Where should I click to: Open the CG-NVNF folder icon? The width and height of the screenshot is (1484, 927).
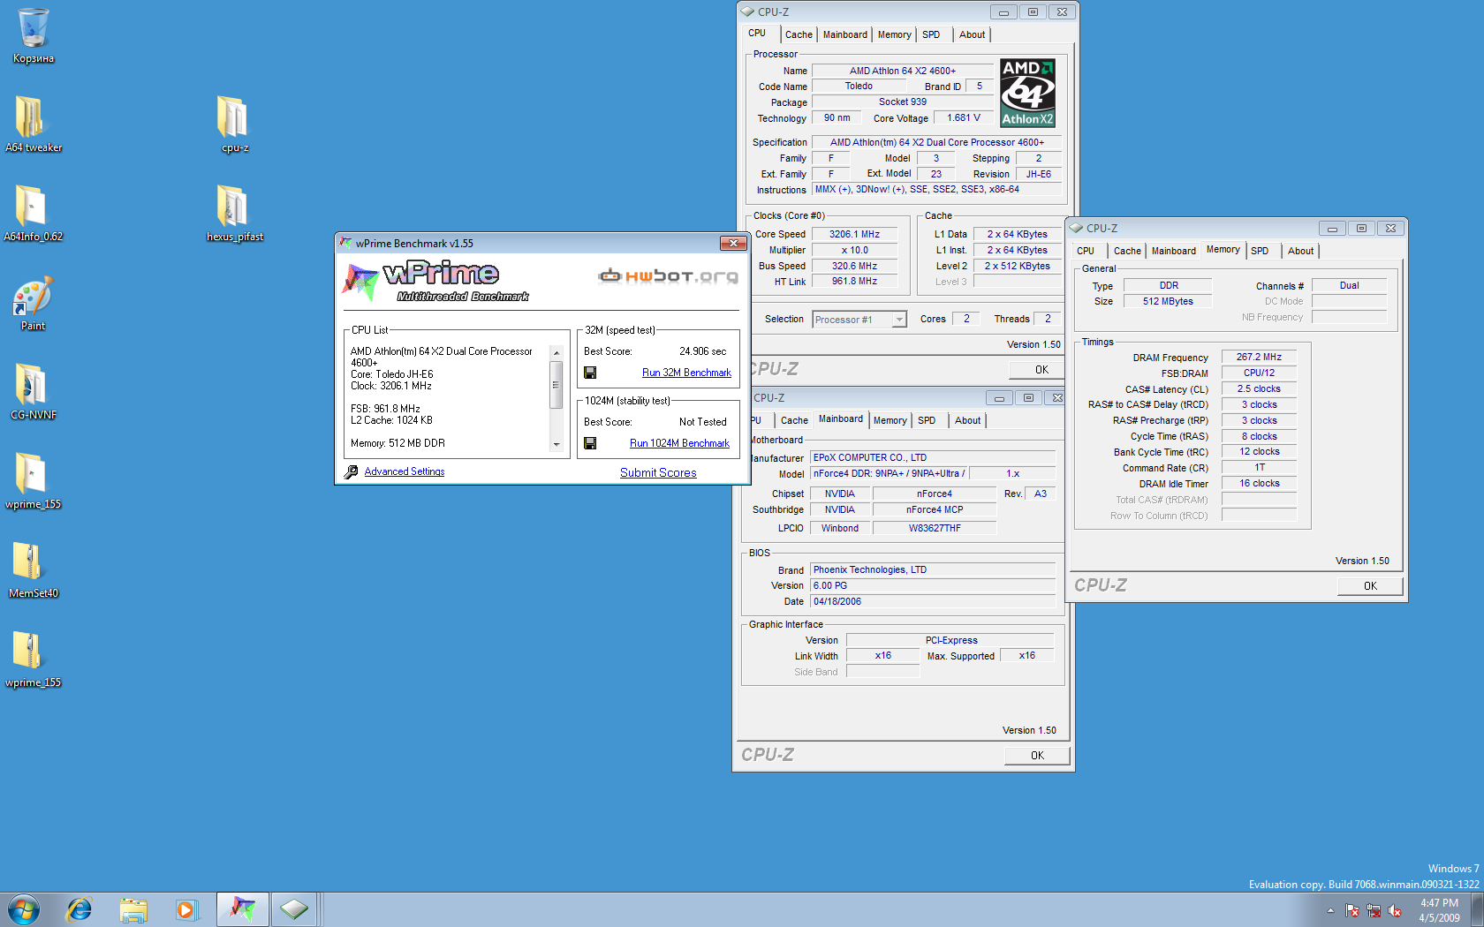33,391
